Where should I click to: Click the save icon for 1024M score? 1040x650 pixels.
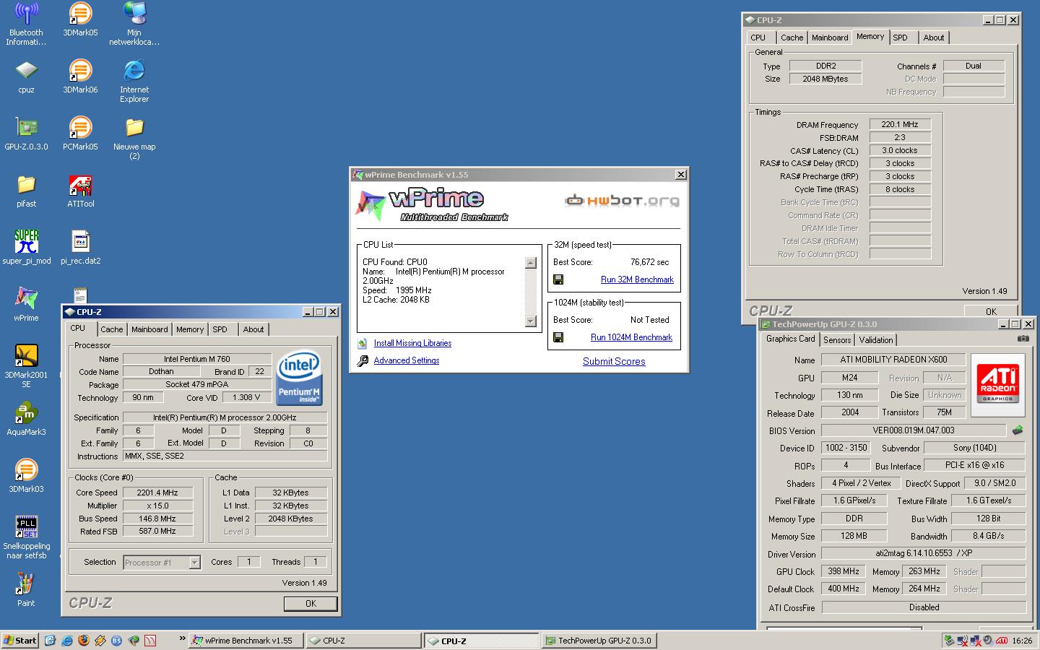pos(558,337)
